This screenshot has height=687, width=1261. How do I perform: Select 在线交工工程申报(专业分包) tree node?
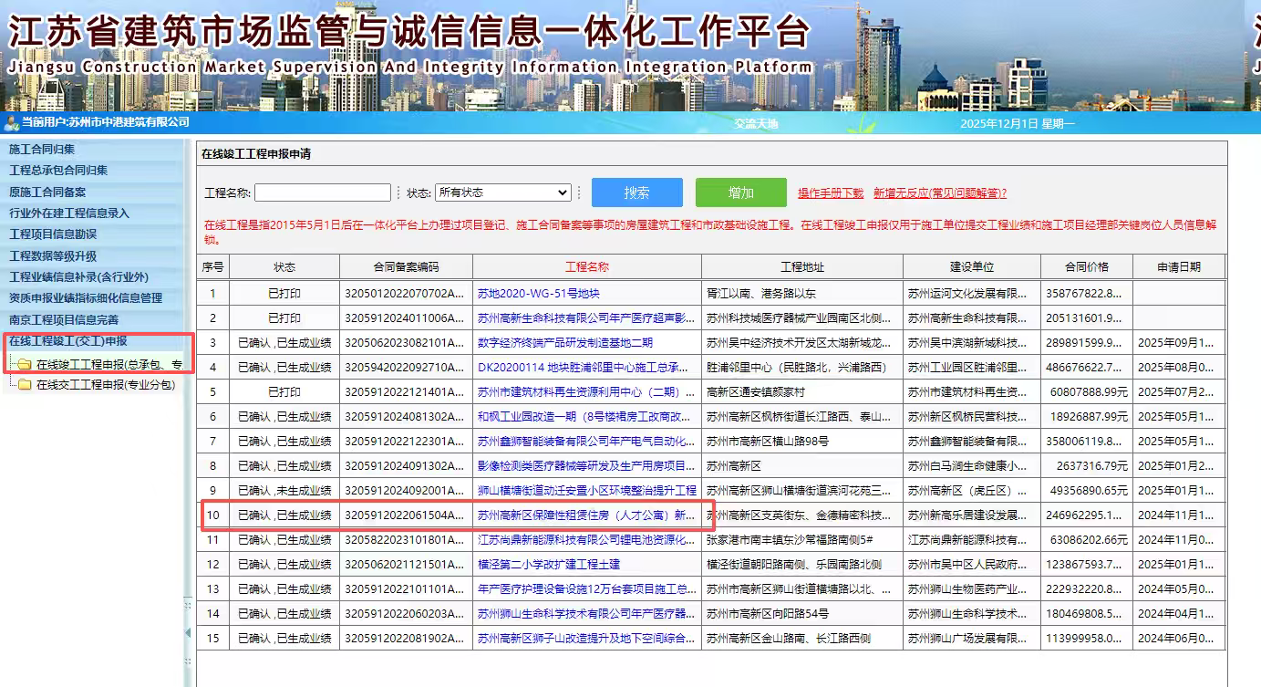[105, 385]
